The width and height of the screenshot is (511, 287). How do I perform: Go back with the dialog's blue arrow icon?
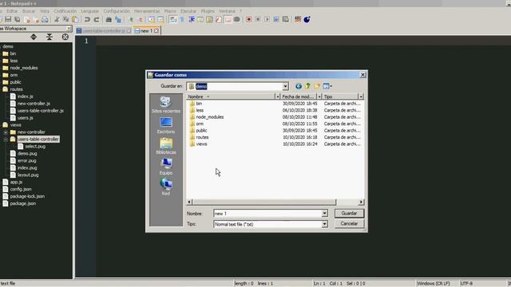click(298, 86)
